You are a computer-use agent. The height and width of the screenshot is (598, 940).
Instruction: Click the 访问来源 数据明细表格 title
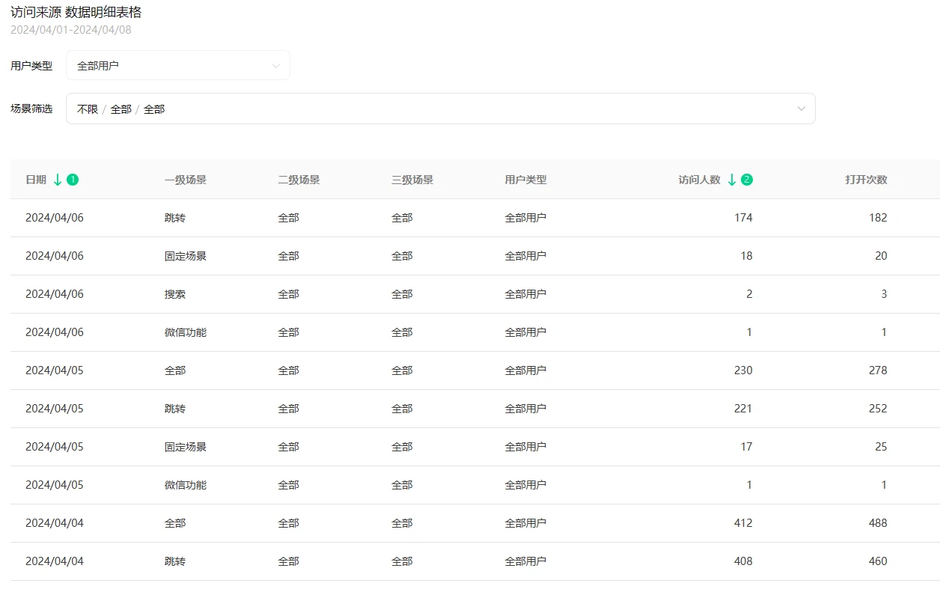tap(76, 12)
